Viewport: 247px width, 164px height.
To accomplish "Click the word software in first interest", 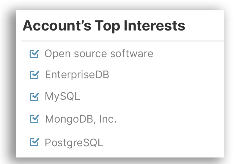I will coord(132,54).
